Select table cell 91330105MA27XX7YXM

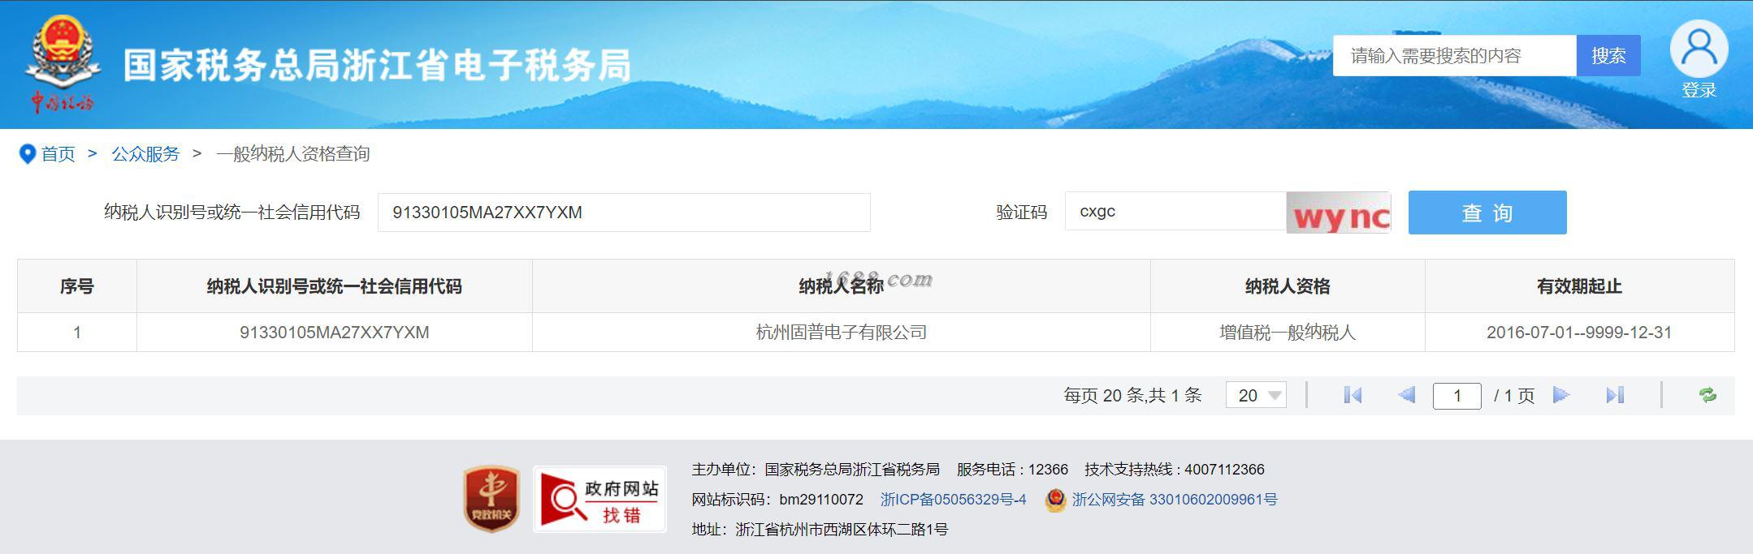[335, 333]
